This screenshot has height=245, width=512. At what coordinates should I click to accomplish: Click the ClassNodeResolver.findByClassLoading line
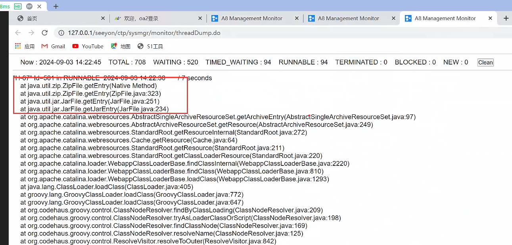(171, 210)
